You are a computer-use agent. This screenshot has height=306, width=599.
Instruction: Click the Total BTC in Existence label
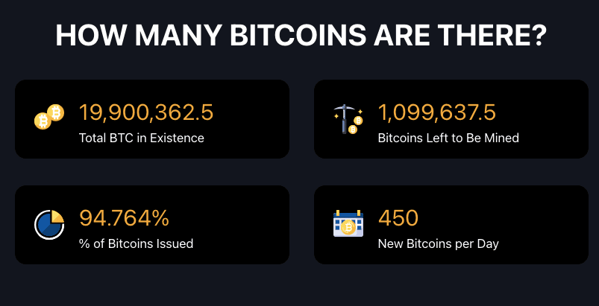(x=141, y=138)
